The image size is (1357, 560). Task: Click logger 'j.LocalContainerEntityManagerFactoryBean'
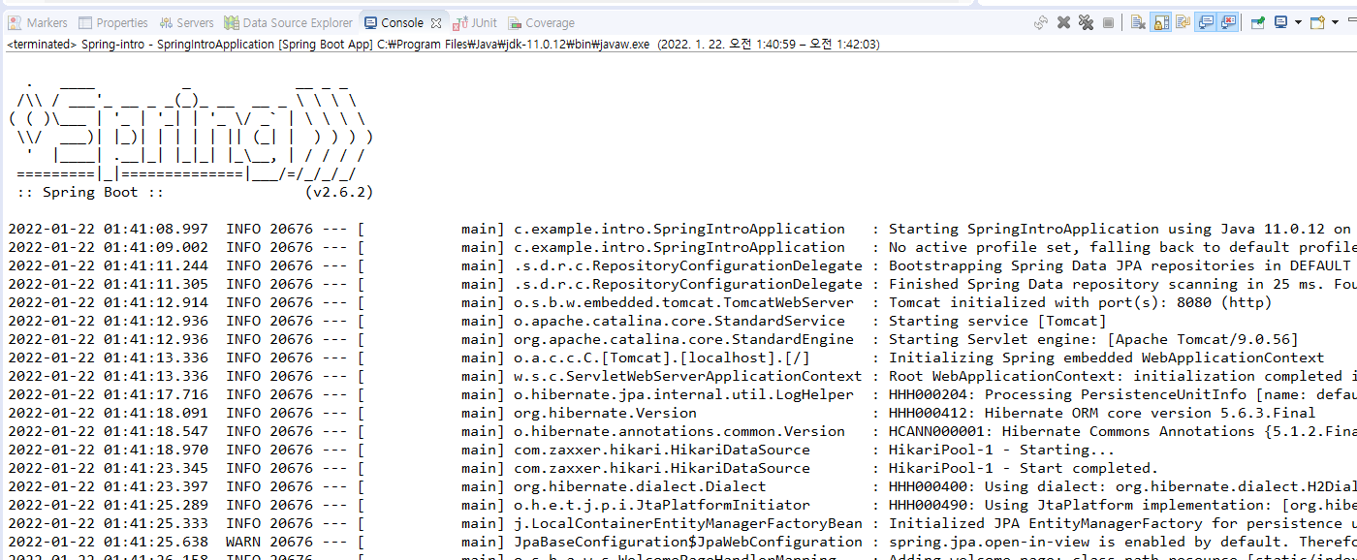click(688, 523)
